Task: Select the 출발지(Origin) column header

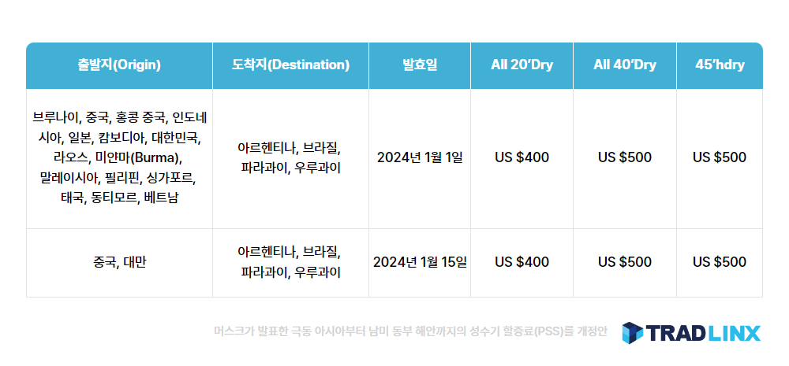Action: pyautogui.click(x=119, y=65)
